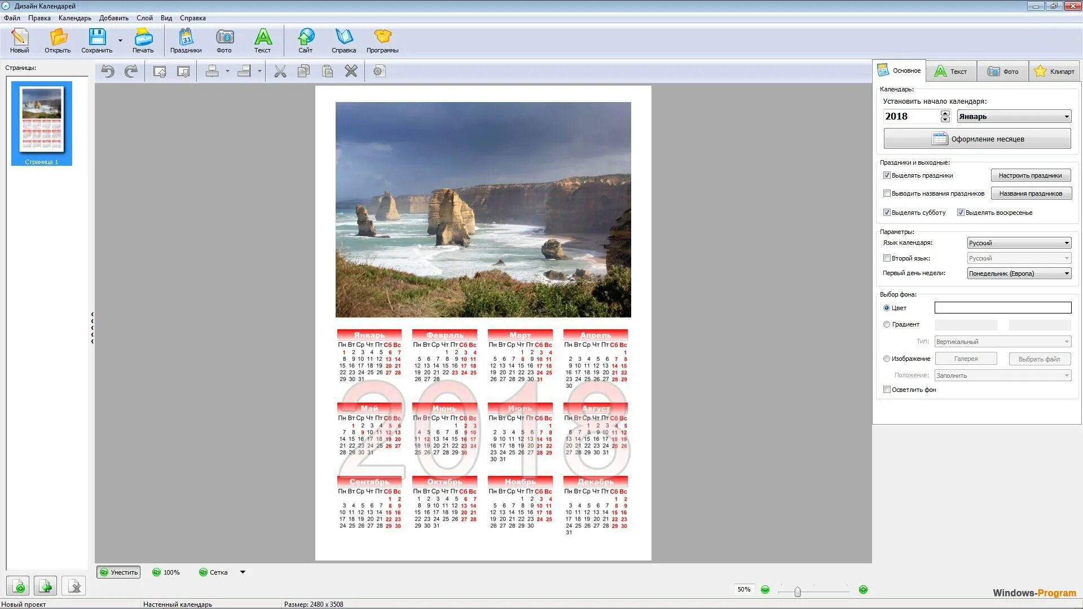This screenshot has width=1083, height=609.
Task: Open the Январь month dropdown
Action: coord(1014,117)
